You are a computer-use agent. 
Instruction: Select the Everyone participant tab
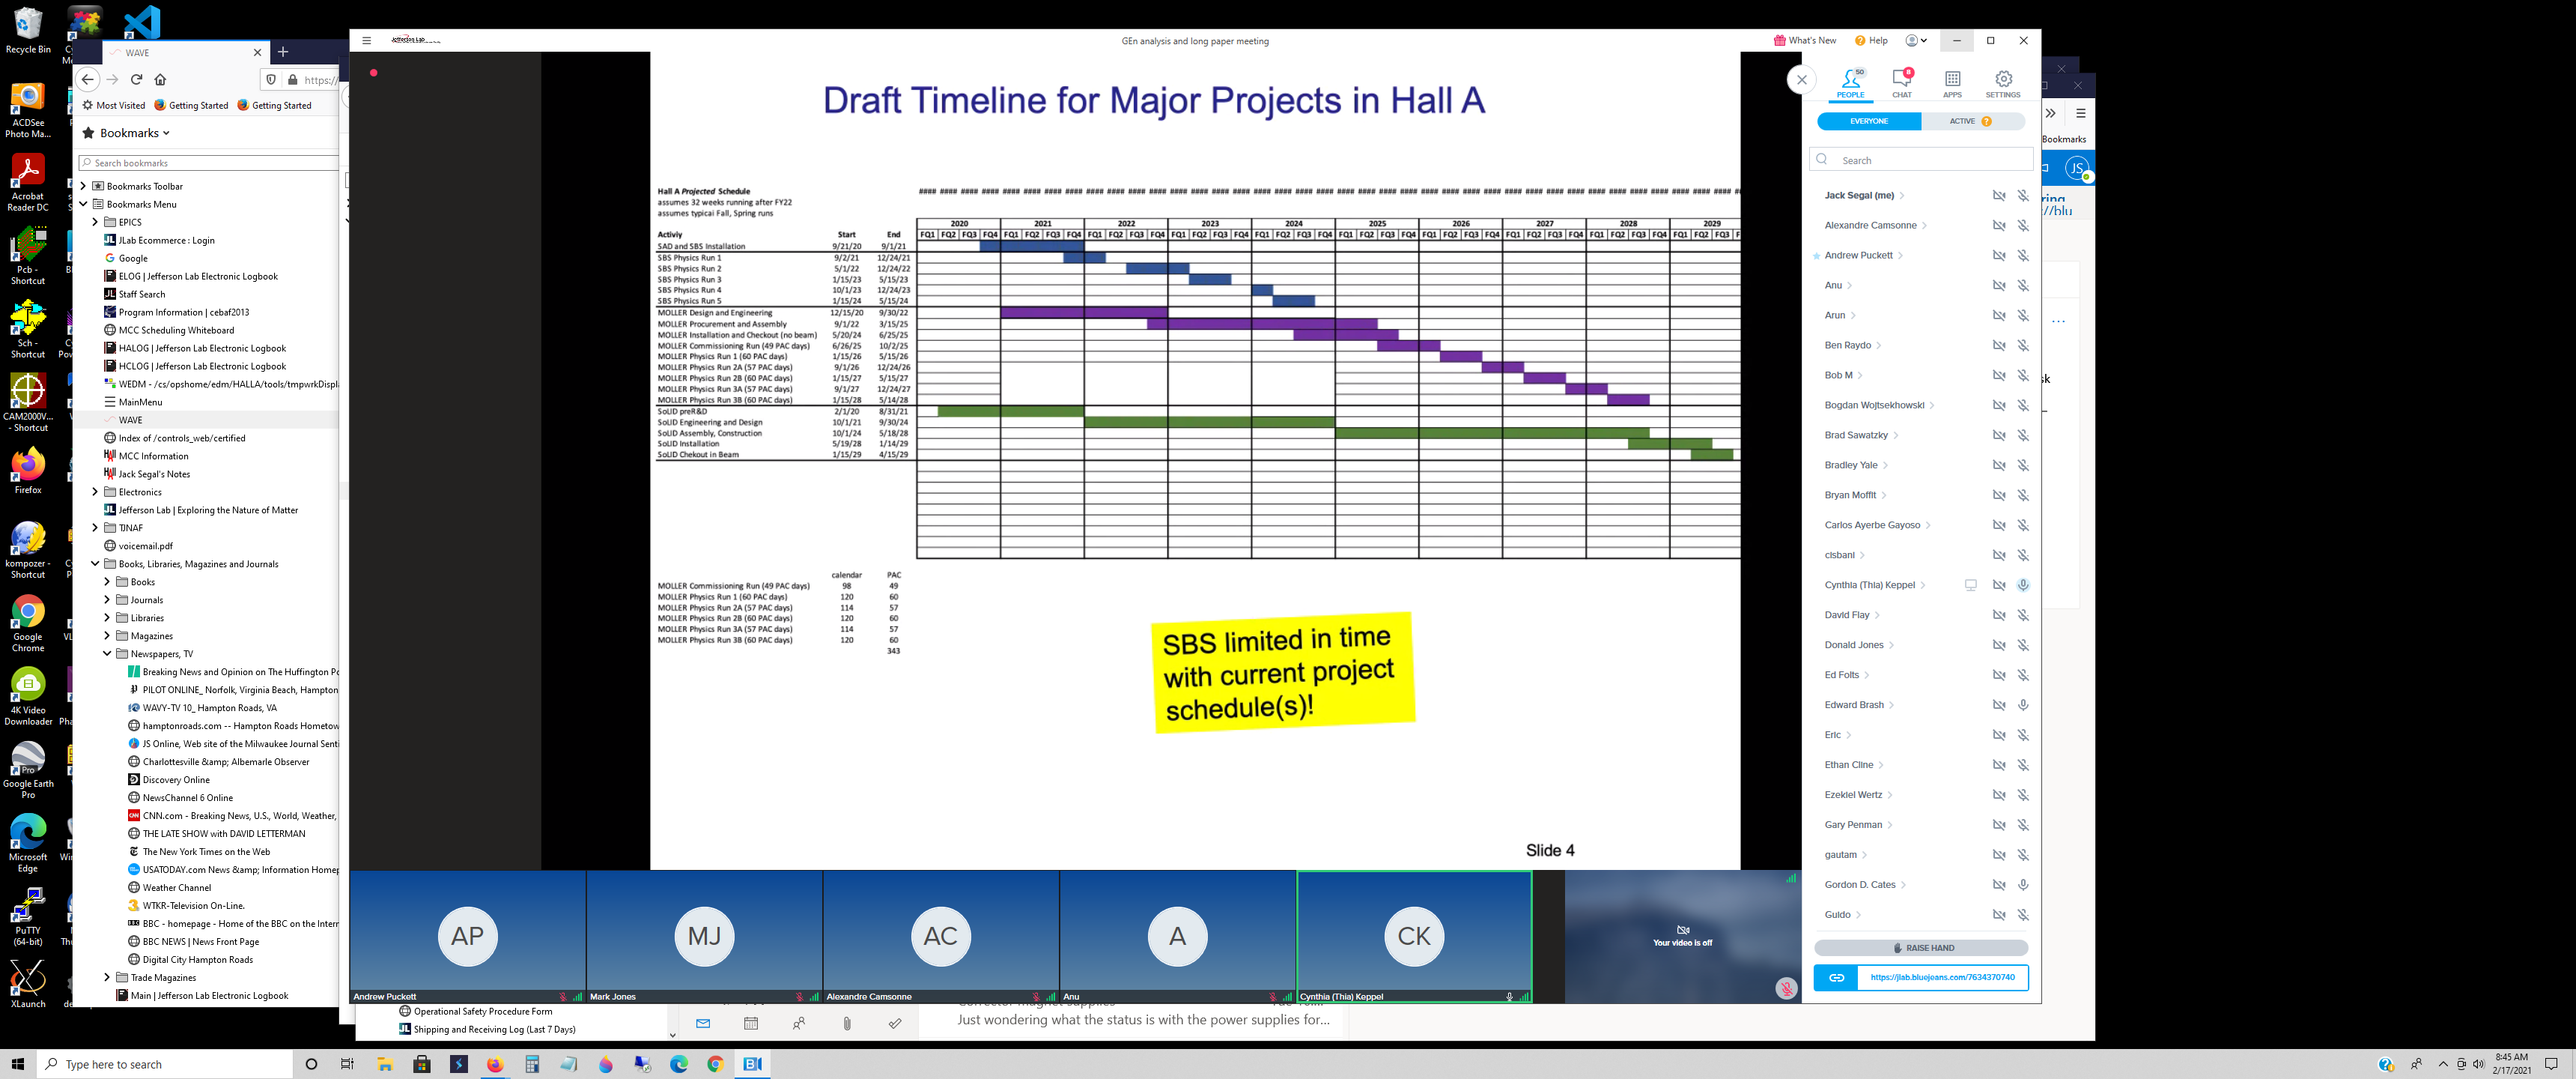point(1868,121)
